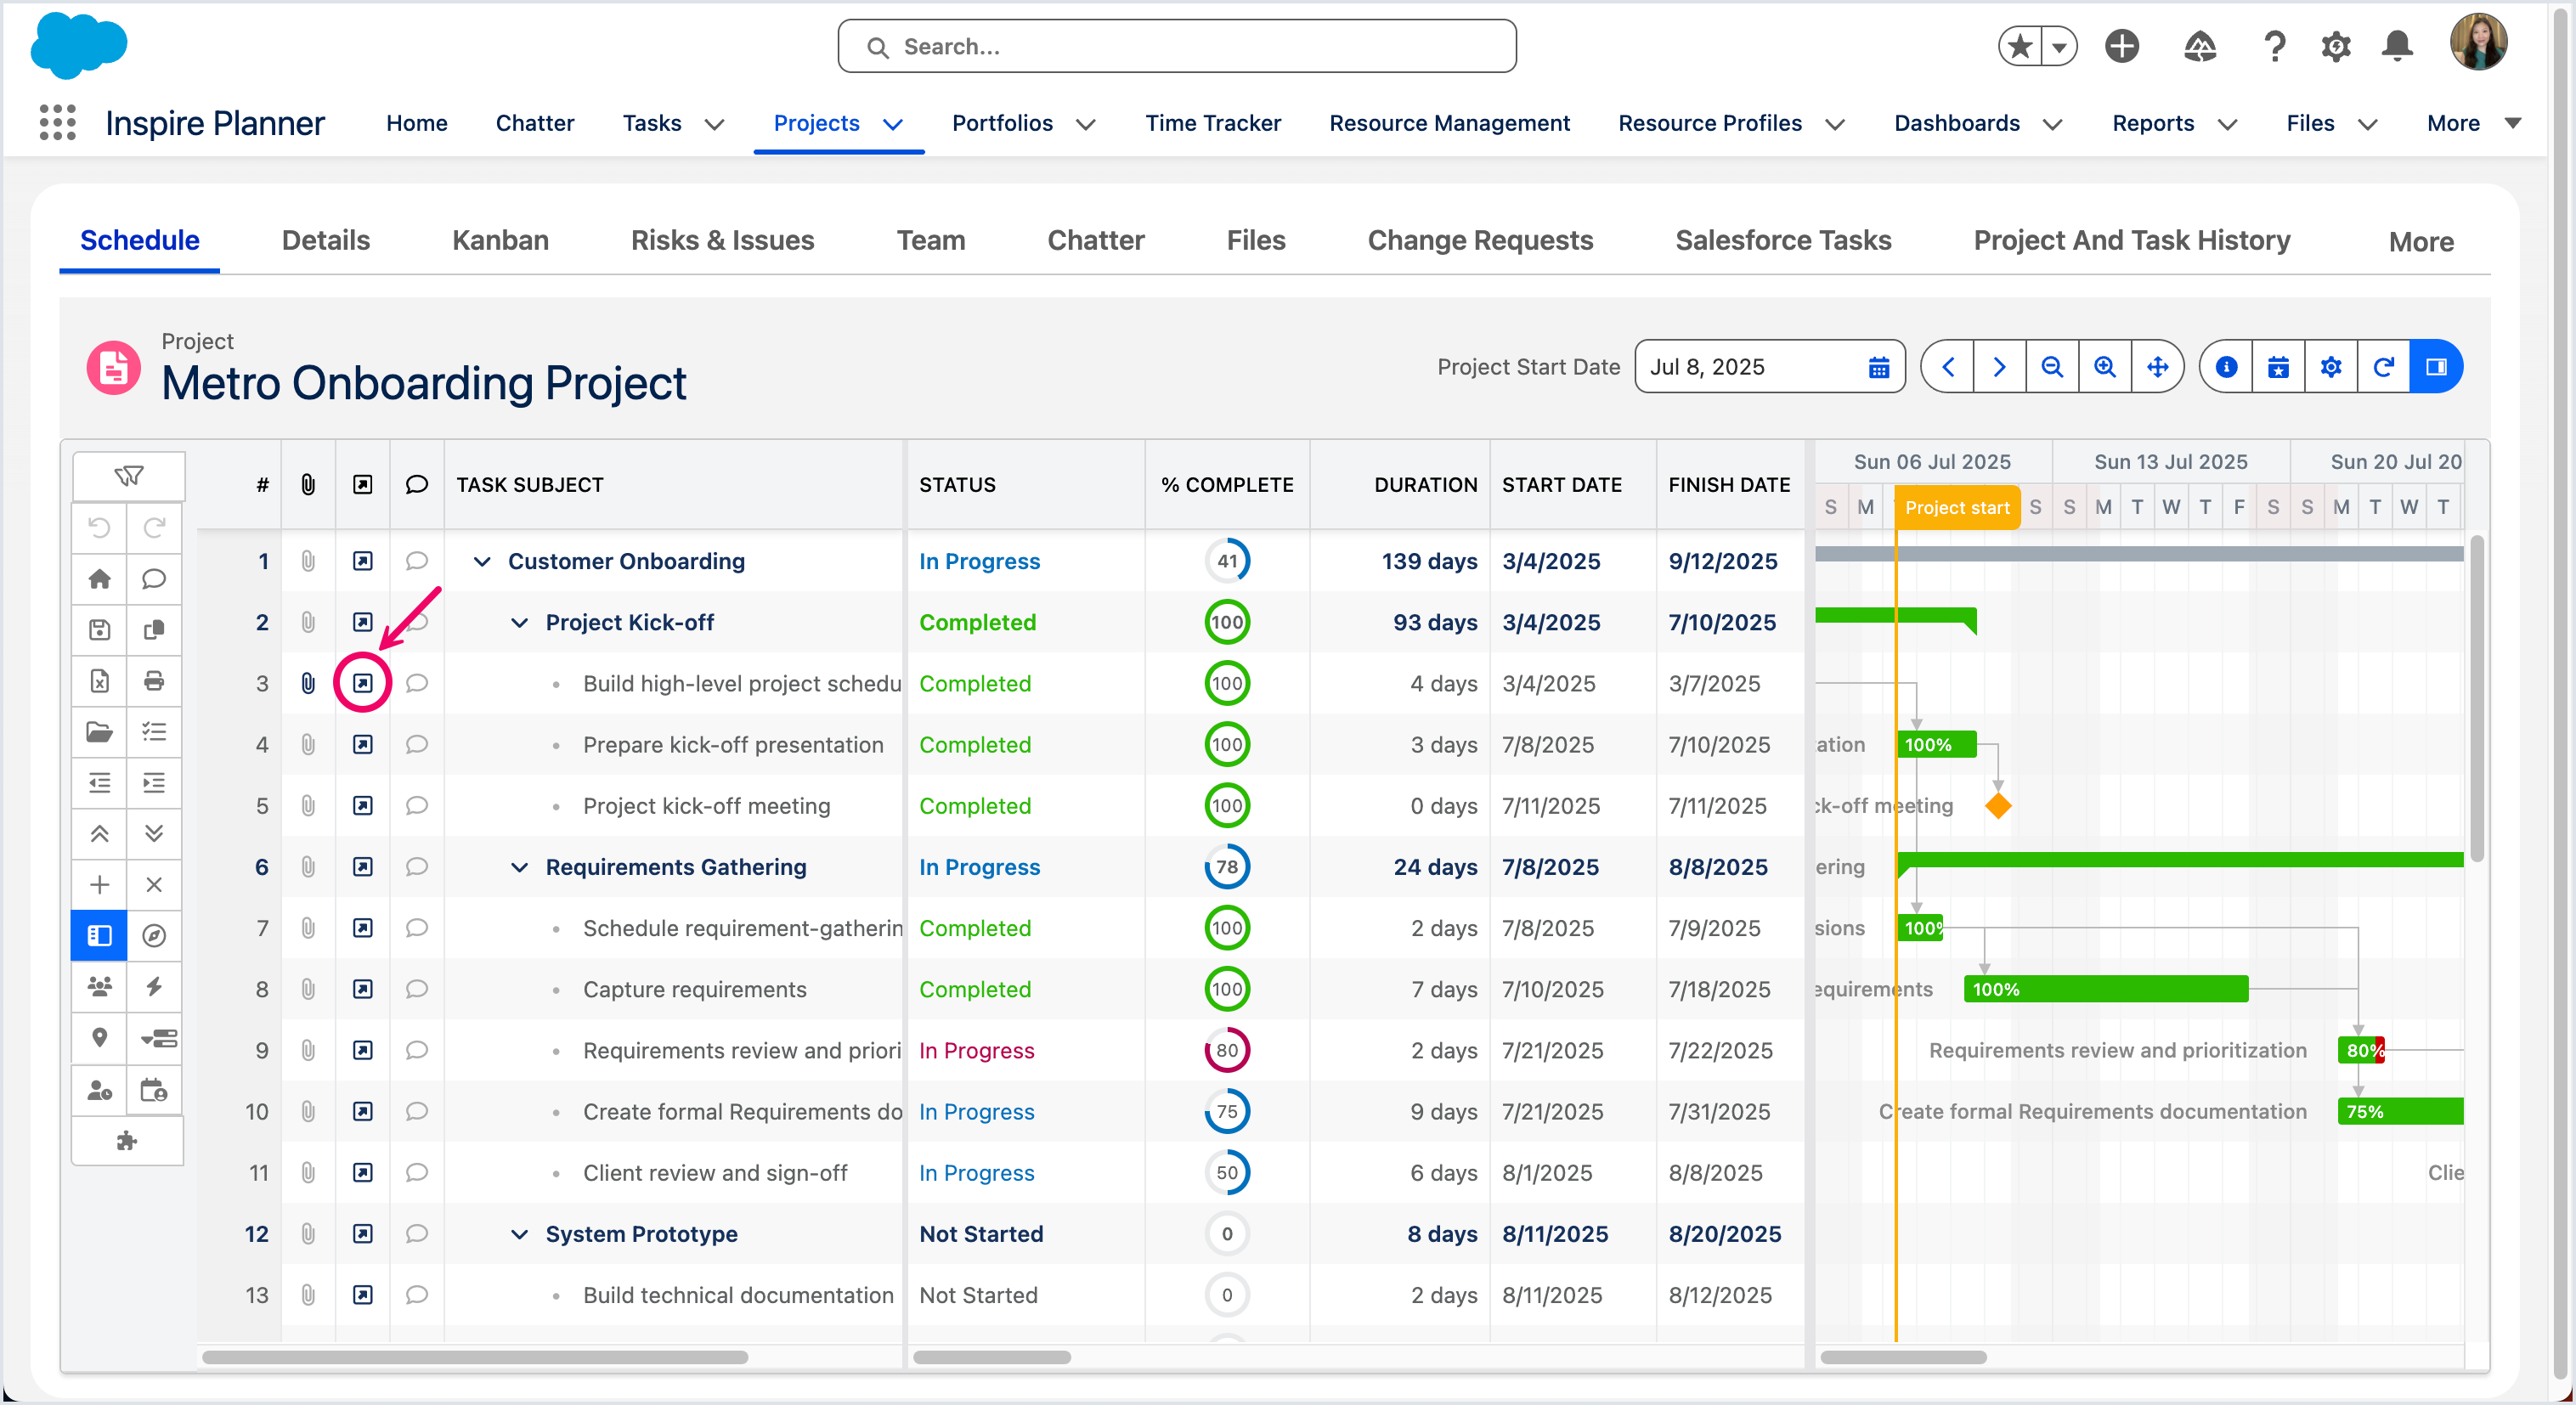Screen dimensions: 2576x1405
Task: Click the 80% Gantt bar for Requirements review
Action: (2361, 1050)
